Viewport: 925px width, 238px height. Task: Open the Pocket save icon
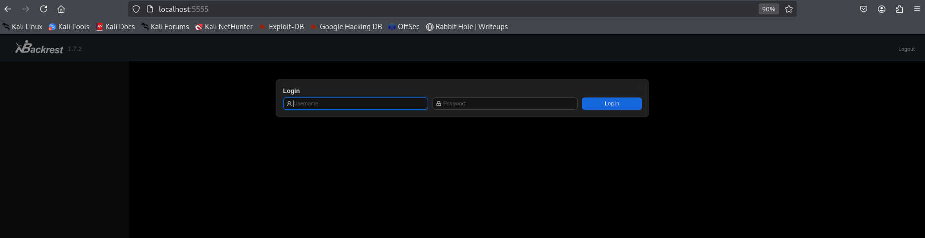click(x=864, y=9)
